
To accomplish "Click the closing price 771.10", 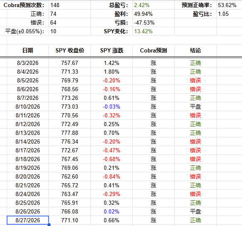I will pos(70,220).
